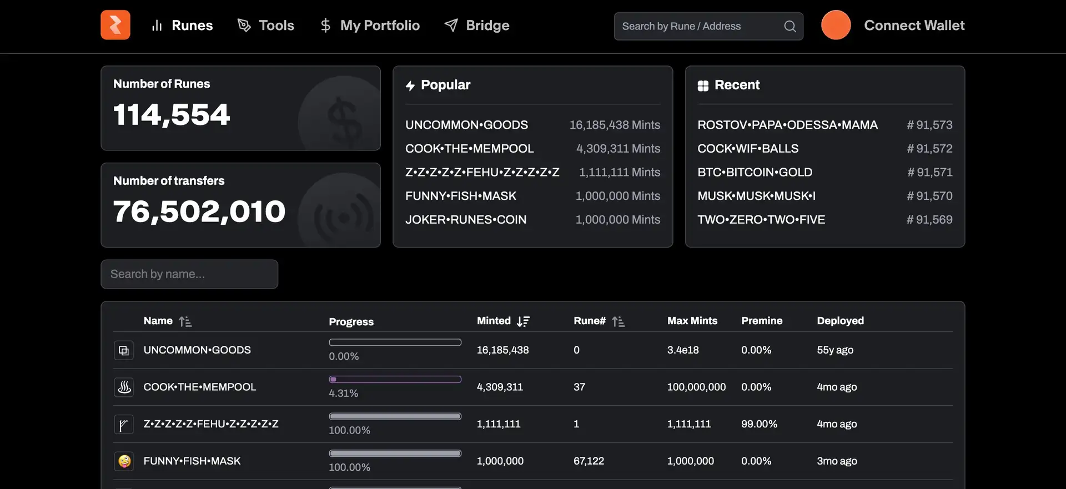The width and height of the screenshot is (1066, 489).
Task: Click the orange wallet avatar circle
Action: tap(836, 25)
